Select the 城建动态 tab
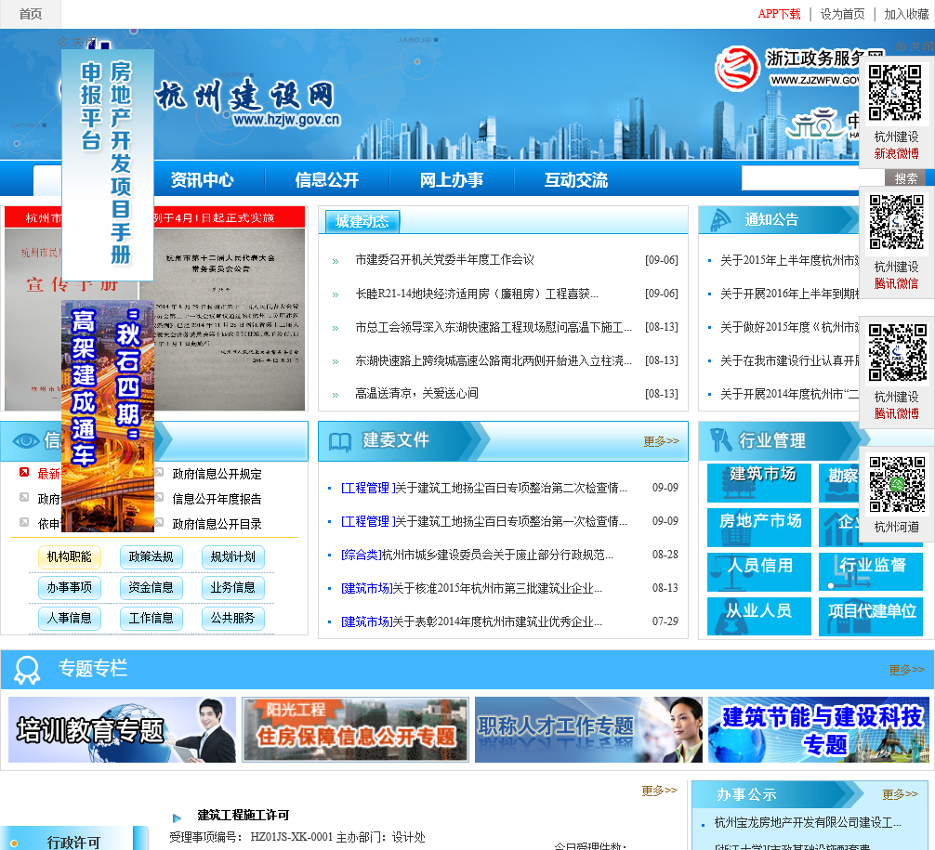Screen dimensions: 935x850 pos(362,222)
